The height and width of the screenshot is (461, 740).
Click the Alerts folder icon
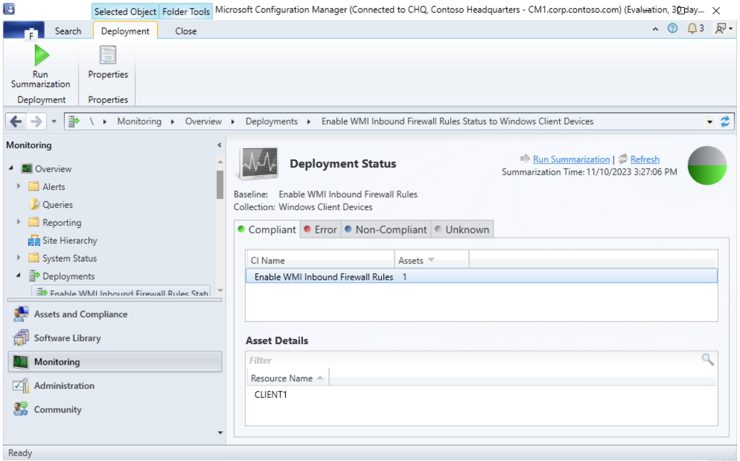[34, 187]
